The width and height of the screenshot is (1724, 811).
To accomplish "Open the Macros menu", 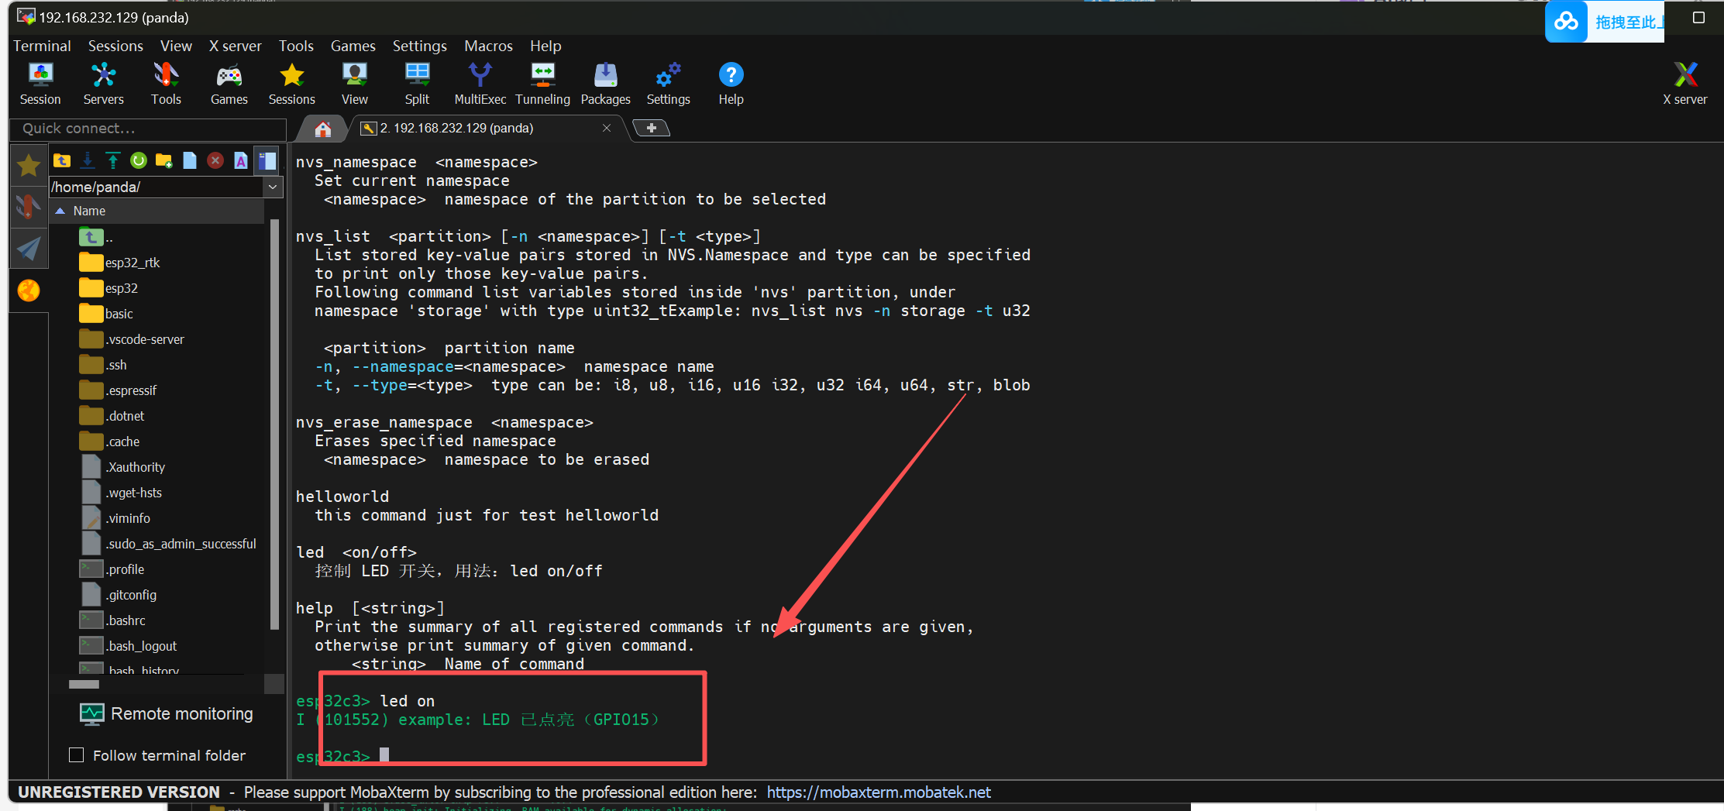I will click(x=488, y=46).
